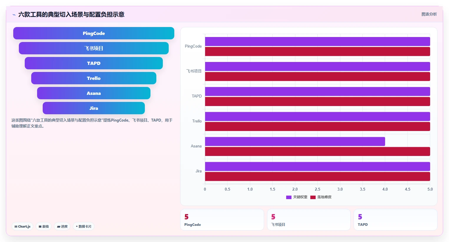The height and width of the screenshot is (242, 449).
Task: Open the PingCode data card showing 5
Action: tap(222, 220)
